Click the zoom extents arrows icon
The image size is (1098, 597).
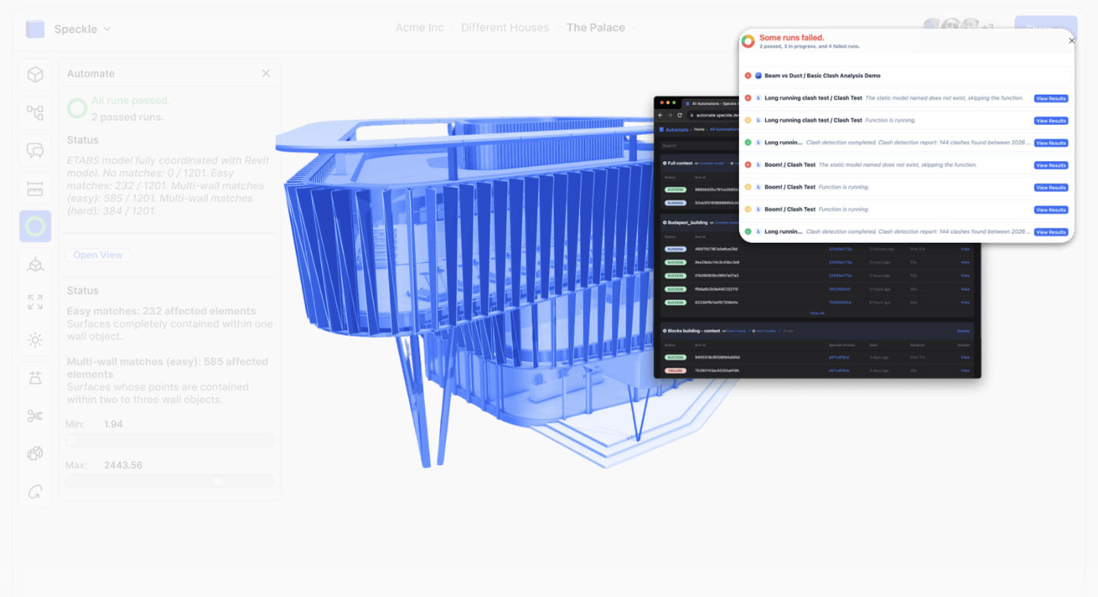point(36,302)
